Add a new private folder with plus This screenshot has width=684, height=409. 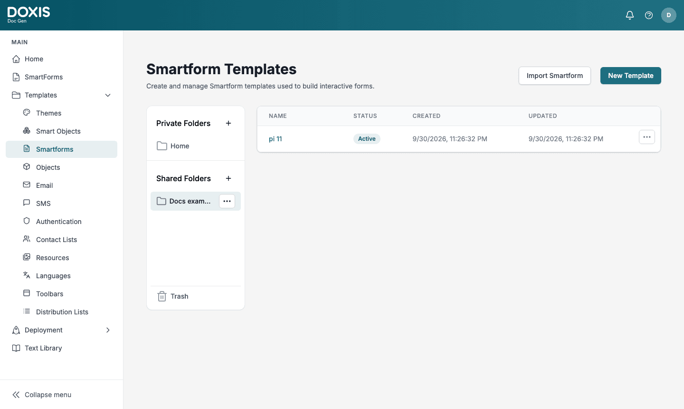pos(228,123)
